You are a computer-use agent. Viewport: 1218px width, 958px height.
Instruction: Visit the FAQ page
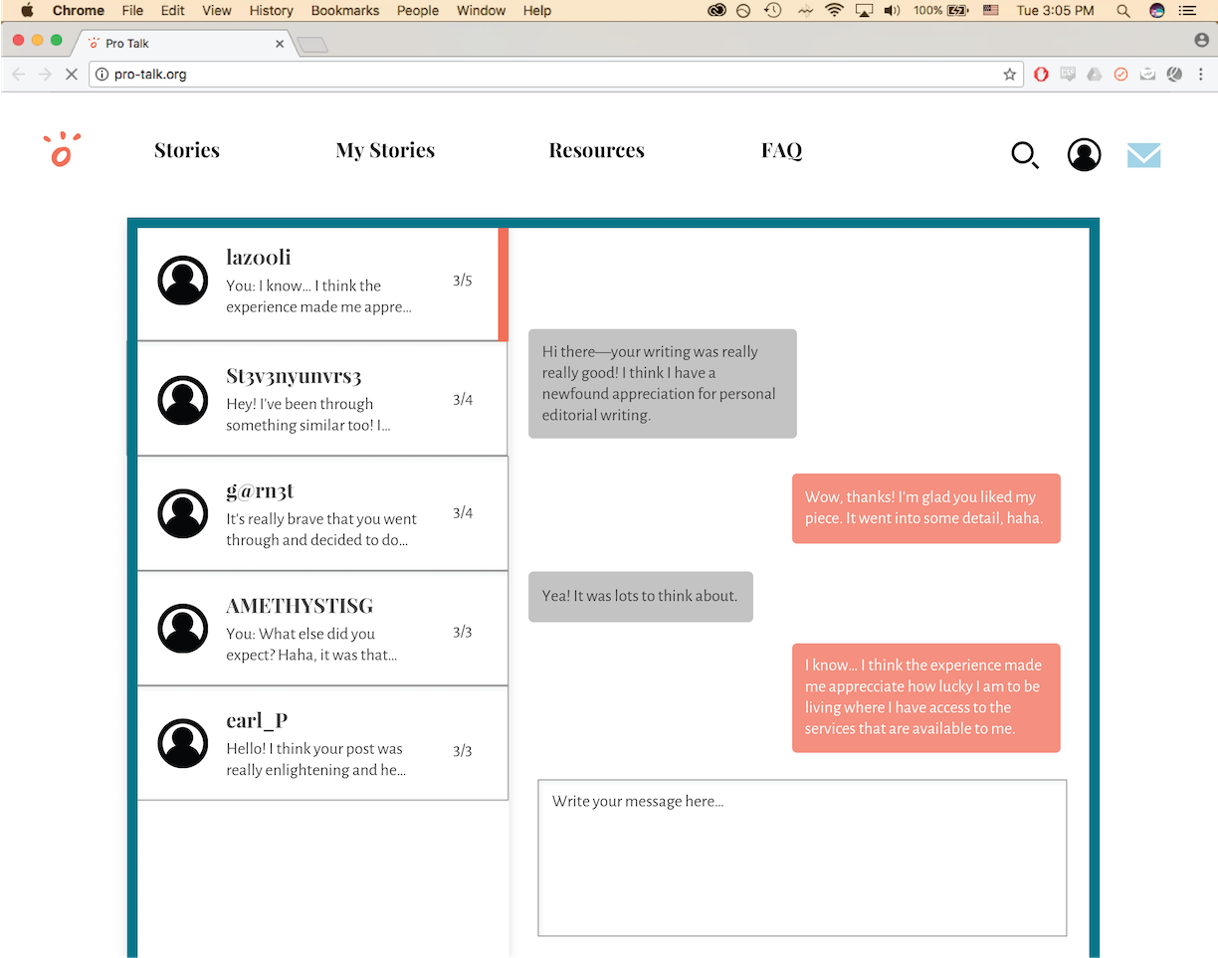coord(782,150)
